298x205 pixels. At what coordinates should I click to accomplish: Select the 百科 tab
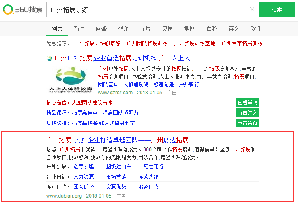coord(212,29)
